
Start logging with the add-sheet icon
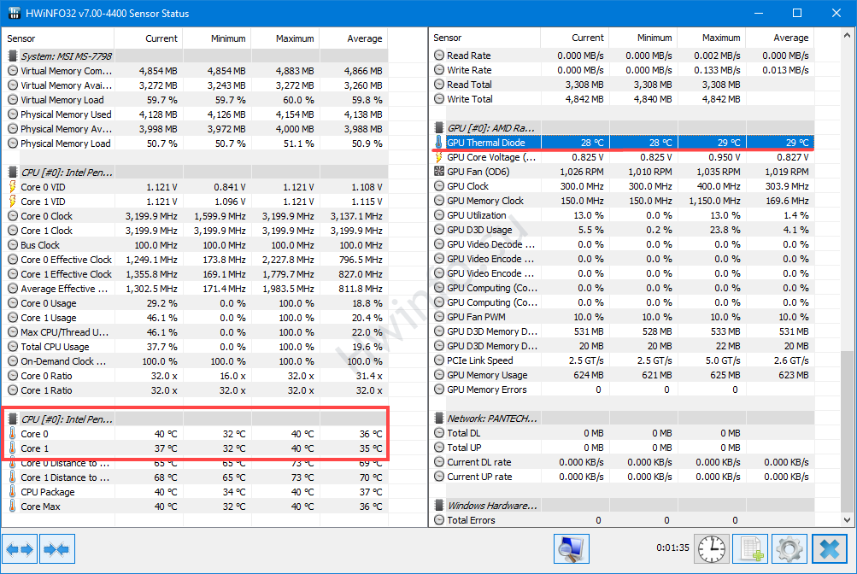749,549
